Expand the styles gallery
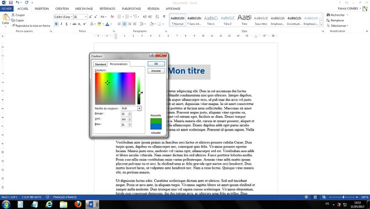The image size is (370, 209). (x=321, y=25)
